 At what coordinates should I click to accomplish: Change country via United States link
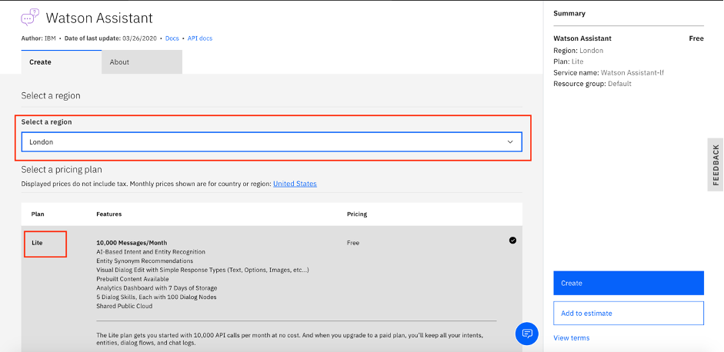point(295,184)
